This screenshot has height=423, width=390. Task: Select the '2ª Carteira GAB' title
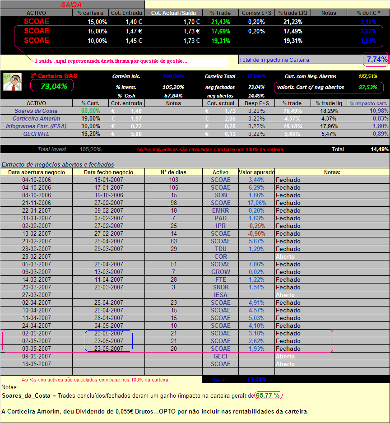point(54,76)
